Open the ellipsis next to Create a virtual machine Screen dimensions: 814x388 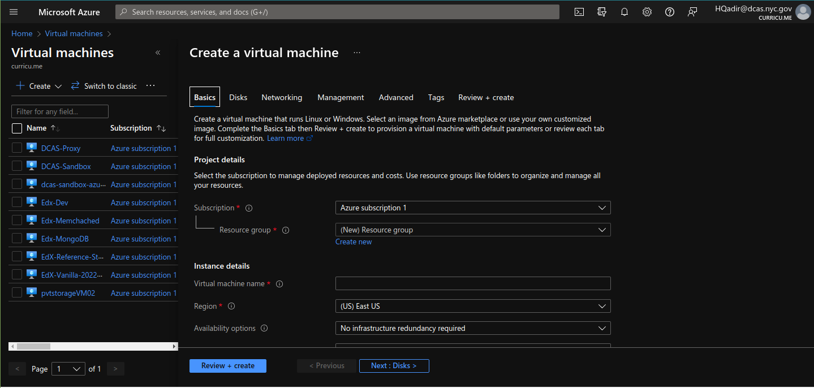(357, 53)
